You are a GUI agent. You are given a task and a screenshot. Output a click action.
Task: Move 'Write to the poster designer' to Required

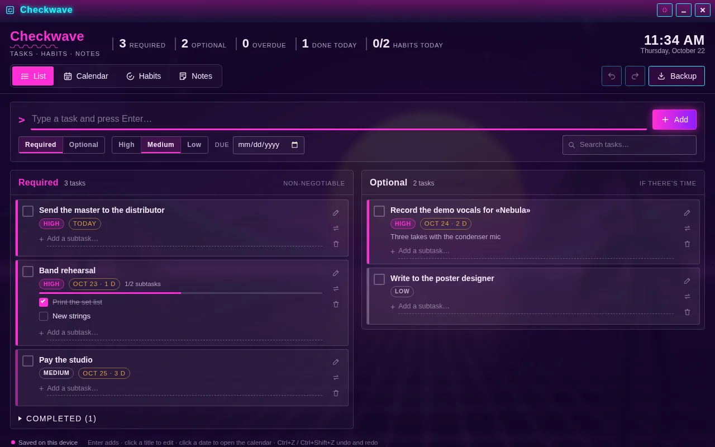point(687,297)
